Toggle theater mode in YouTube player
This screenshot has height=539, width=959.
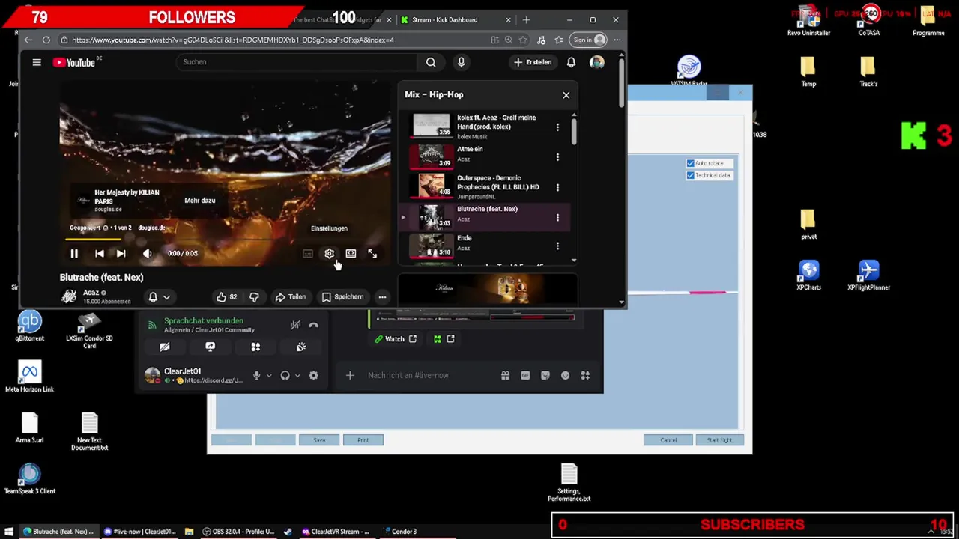click(x=351, y=254)
